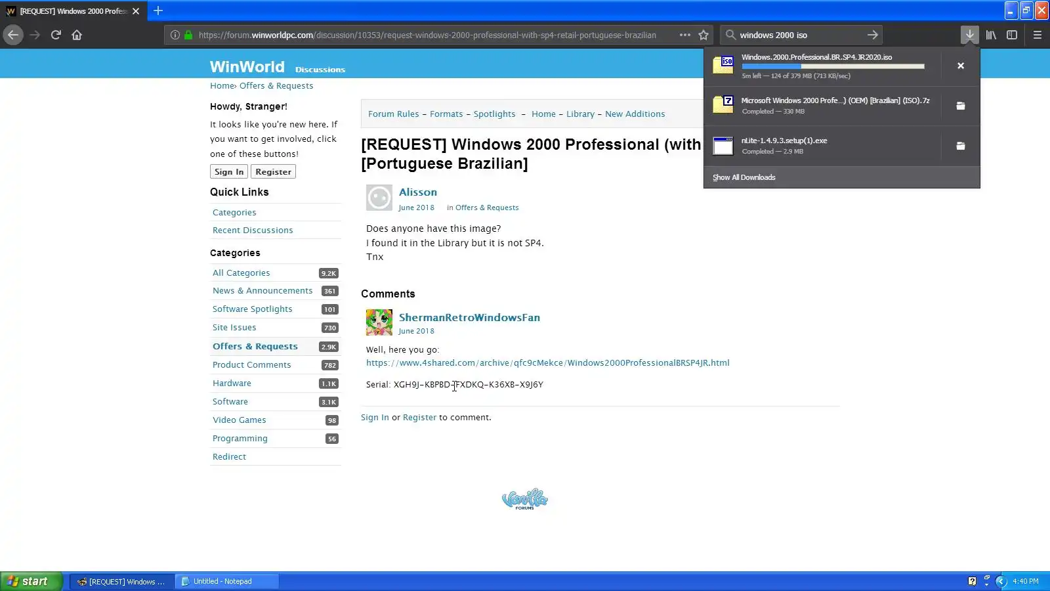Select Offers & Requests sidebar category
The height and width of the screenshot is (591, 1050).
(255, 346)
